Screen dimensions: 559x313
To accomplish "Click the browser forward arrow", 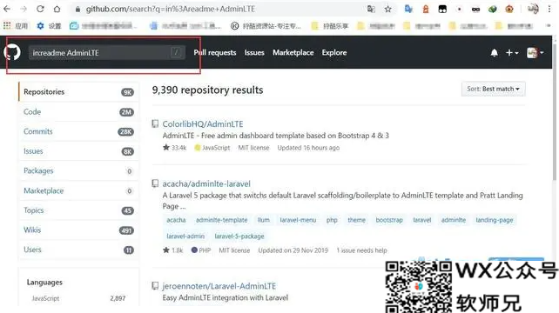I will click(24, 9).
